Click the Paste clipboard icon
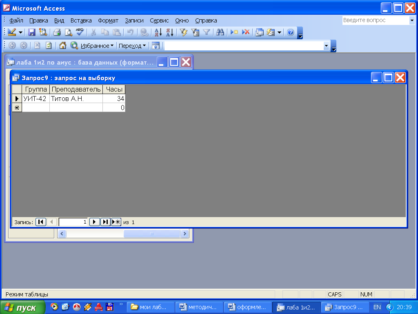This screenshot has height=314, width=418. click(x=116, y=32)
